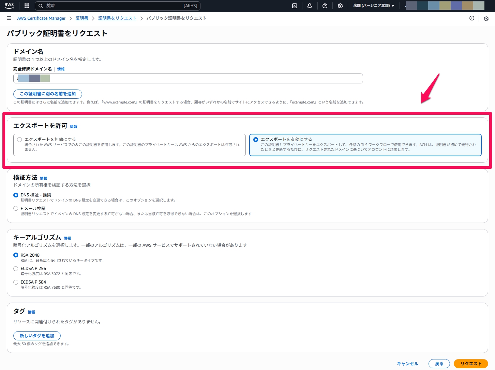This screenshot has width=495, height=370.
Task: Go to 証明書をリクエスト breadcrumb
Action: click(117, 18)
